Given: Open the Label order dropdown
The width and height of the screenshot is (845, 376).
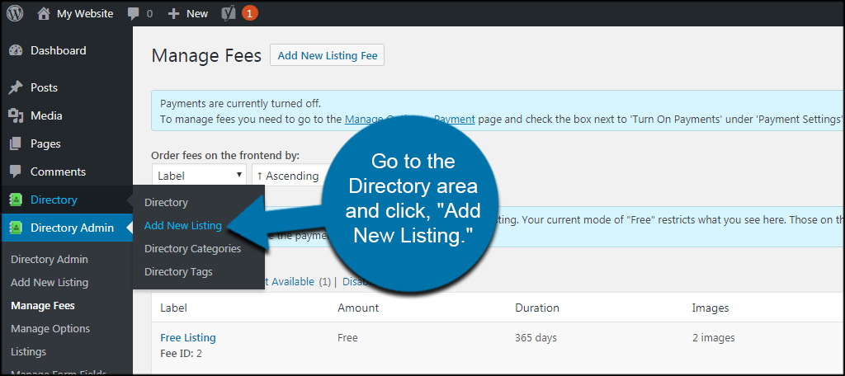Looking at the screenshot, I should (199, 175).
